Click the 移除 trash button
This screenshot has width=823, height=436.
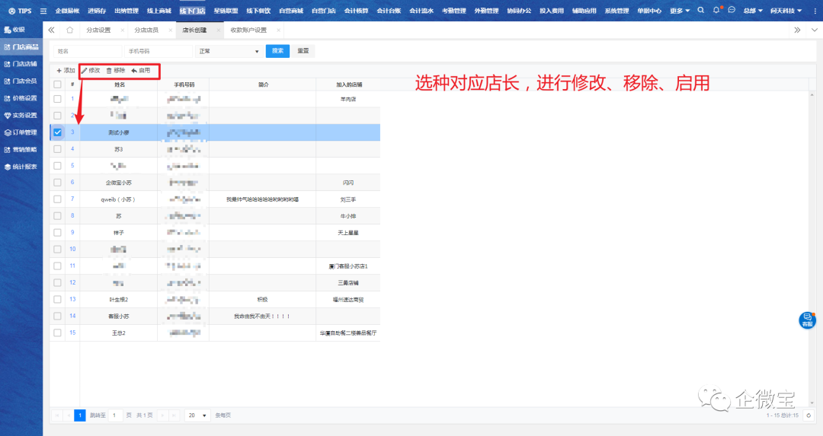tap(116, 70)
